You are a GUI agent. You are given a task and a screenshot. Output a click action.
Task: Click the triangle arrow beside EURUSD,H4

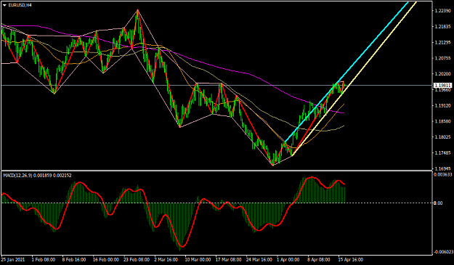(x=4, y=5)
